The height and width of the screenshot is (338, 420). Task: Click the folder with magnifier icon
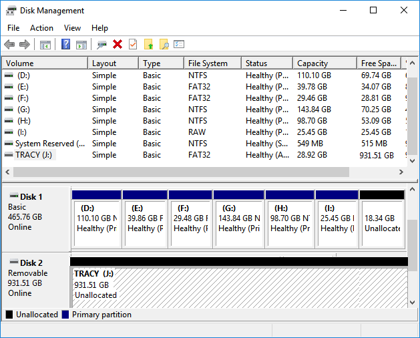point(164,44)
